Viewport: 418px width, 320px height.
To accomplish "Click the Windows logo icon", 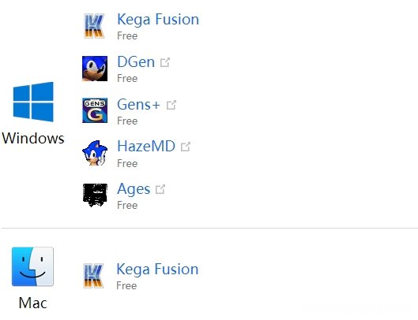I will (x=33, y=102).
